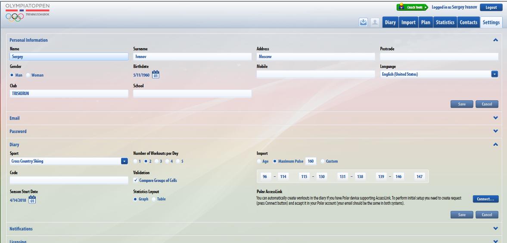This screenshot has width=507, height=243.
Task: Click the Club field containing TRISKIRUN
Action: click(69, 94)
